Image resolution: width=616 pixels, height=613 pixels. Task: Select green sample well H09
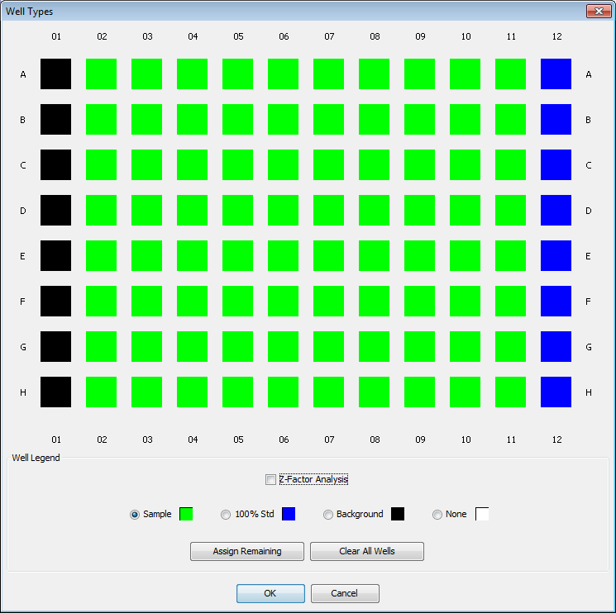[419, 392]
